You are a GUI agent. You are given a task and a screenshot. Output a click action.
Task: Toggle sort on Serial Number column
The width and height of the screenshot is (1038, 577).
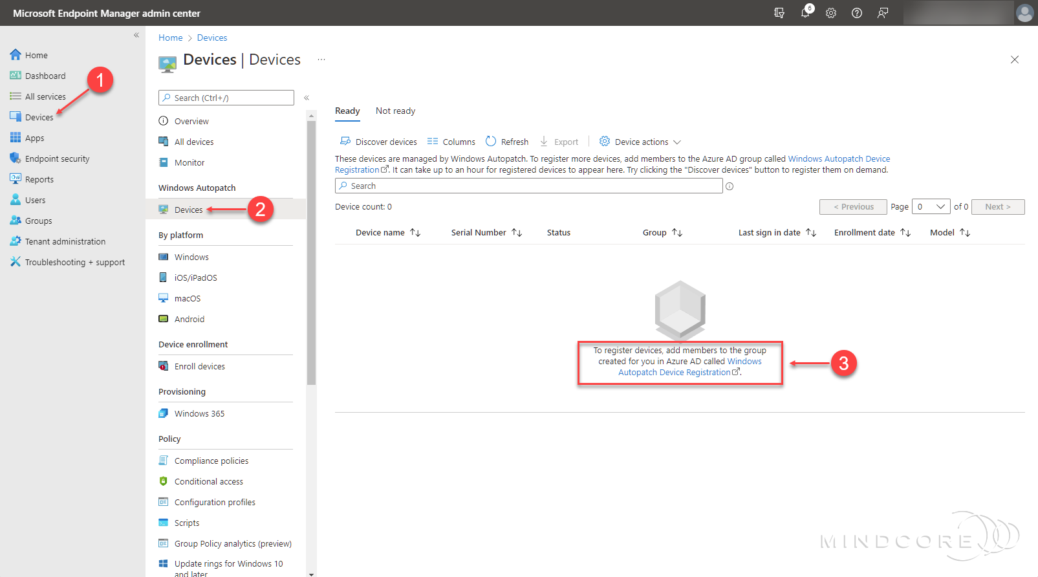517,233
